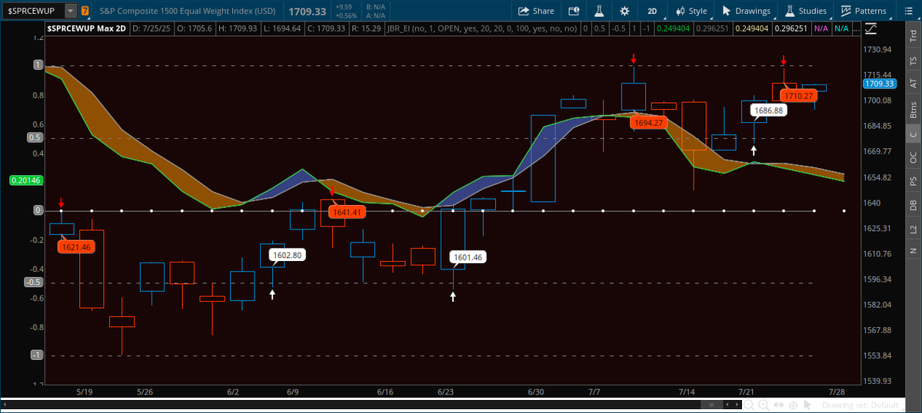Open the OC sidebar tab
This screenshot has height=413, width=922.
(x=914, y=158)
